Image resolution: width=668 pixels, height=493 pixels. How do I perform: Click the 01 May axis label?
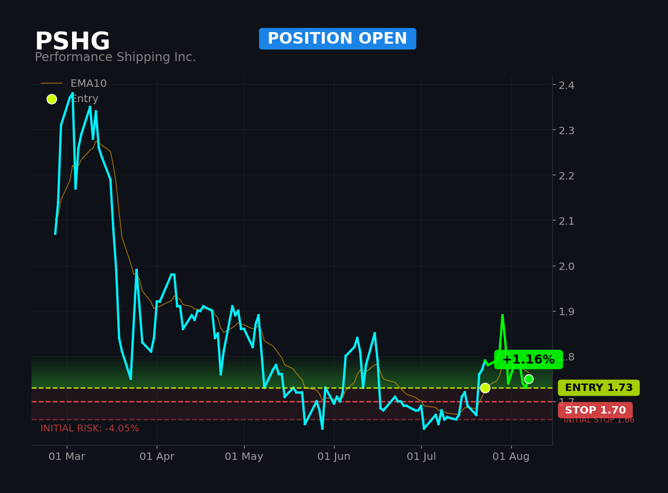pos(244,457)
